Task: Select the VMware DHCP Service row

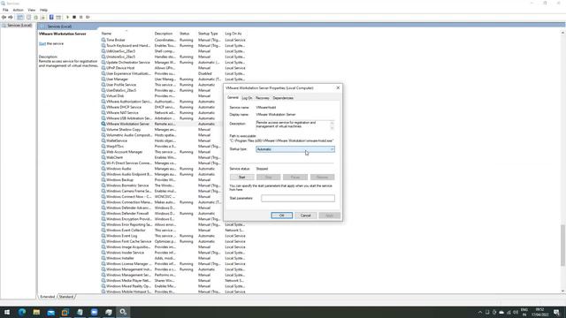Action: pyautogui.click(x=162, y=107)
